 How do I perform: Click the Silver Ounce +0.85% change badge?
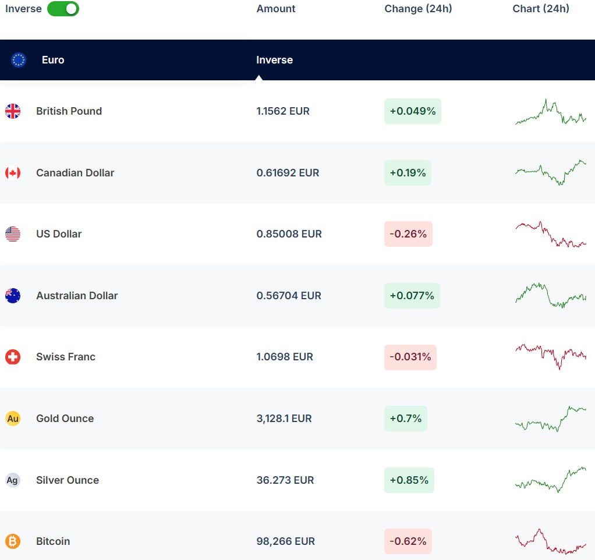click(x=409, y=480)
